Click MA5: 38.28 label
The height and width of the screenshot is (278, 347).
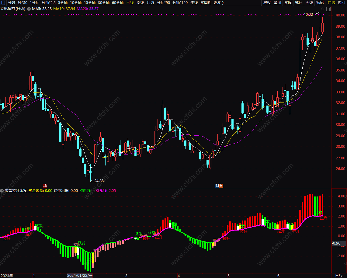42,9
